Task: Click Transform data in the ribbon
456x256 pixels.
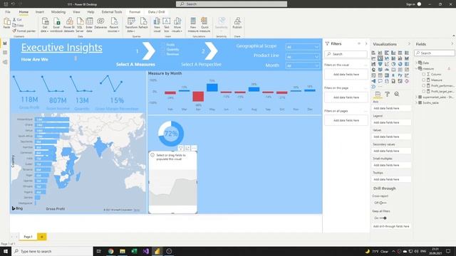Action: [x=131, y=24]
